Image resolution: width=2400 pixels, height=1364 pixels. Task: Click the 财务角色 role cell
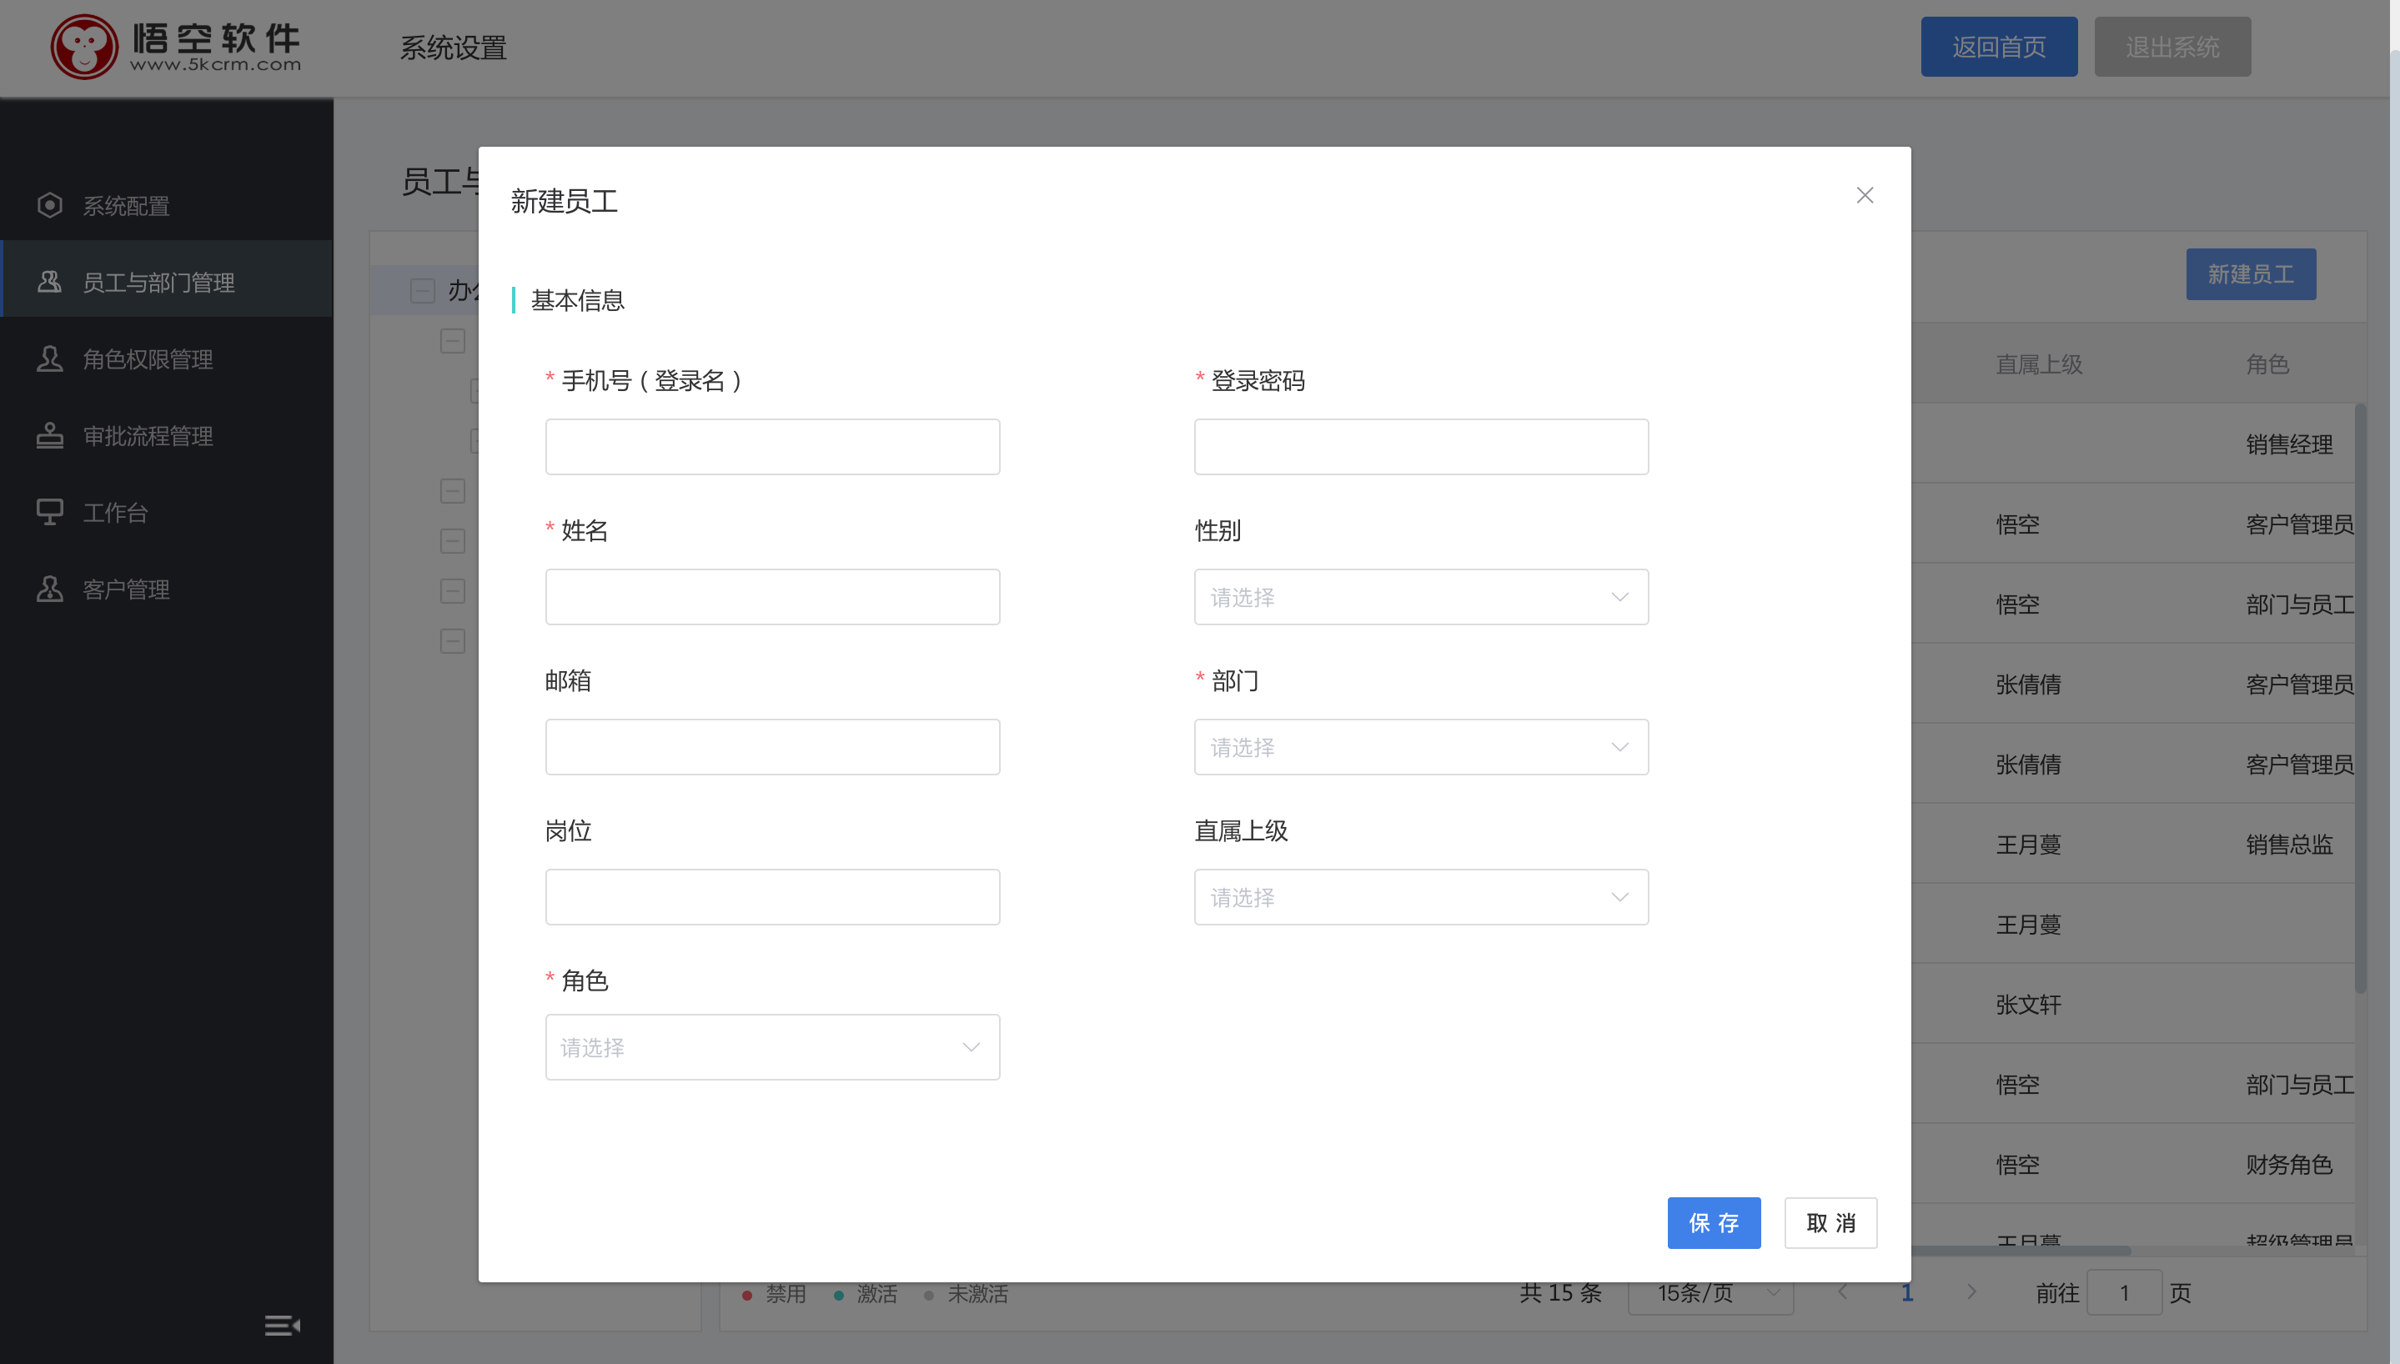coord(2288,1165)
